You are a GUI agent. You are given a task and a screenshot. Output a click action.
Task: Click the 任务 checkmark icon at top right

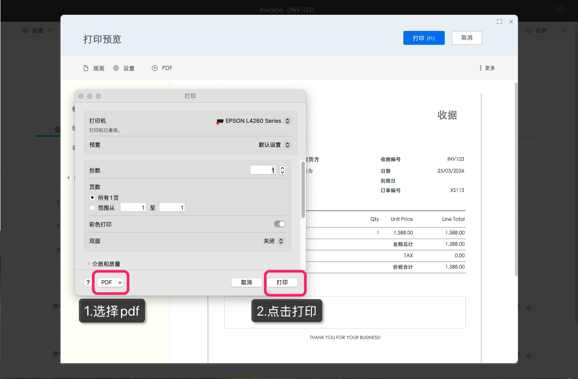tap(529, 30)
